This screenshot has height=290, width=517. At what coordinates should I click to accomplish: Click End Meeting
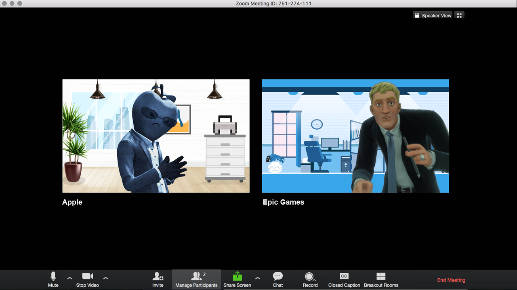tap(451, 280)
